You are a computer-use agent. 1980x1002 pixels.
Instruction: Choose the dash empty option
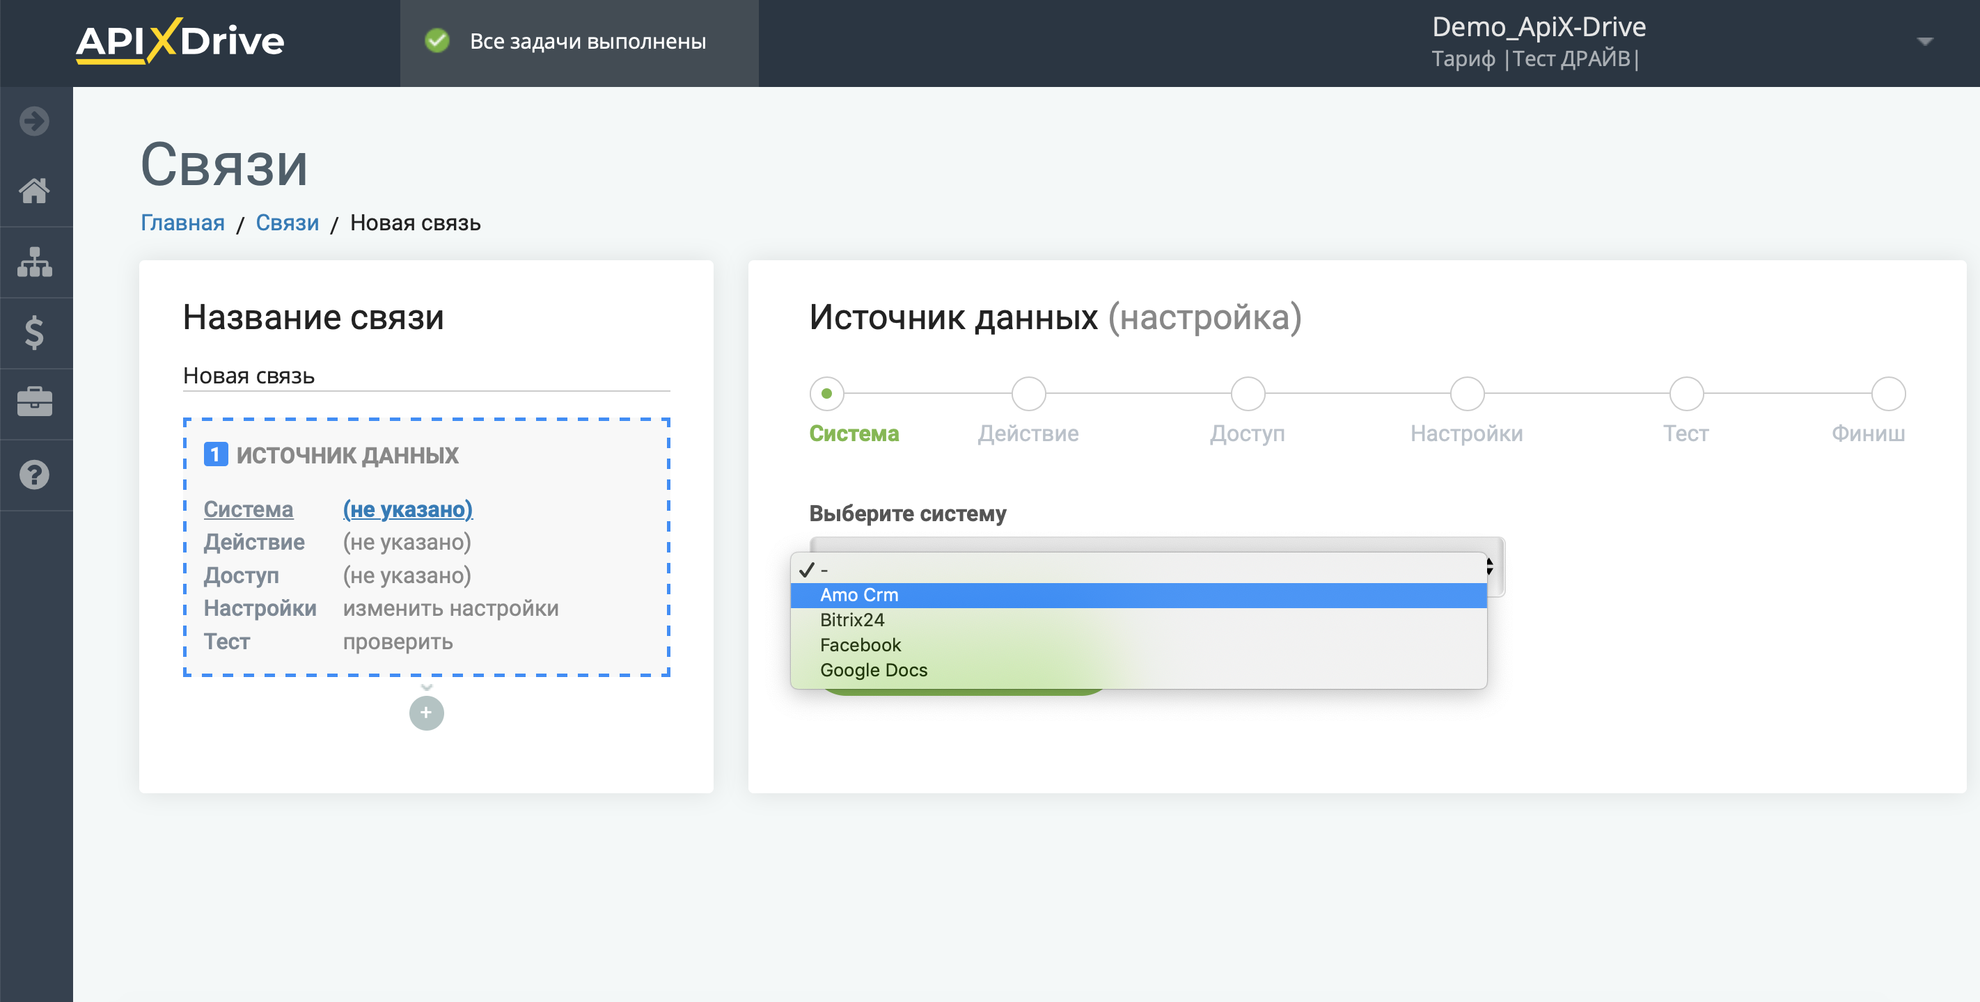1138,569
